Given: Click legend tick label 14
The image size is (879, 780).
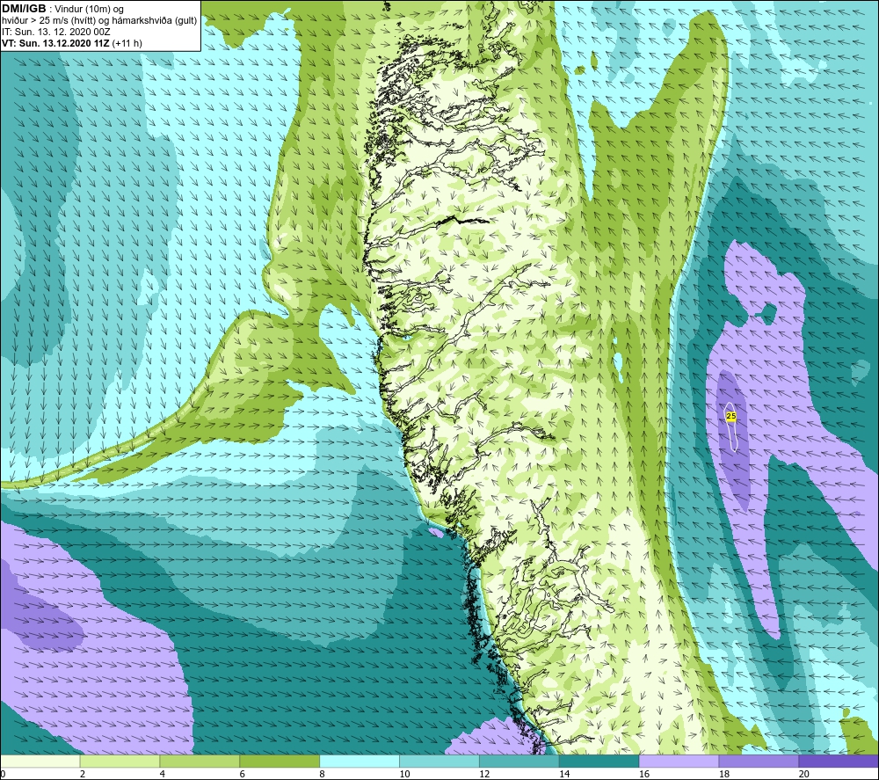Looking at the screenshot, I should (564, 774).
